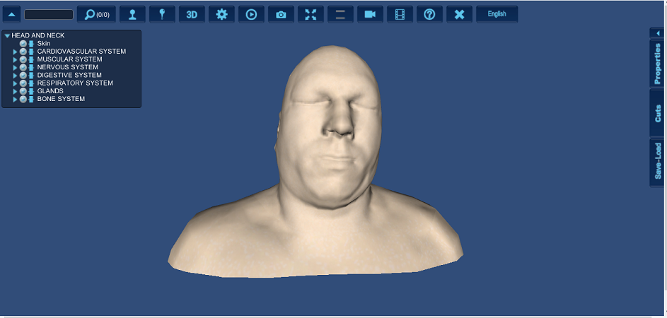Expand side panel with left arrow button
Screen dimensions: 667x318
(x=658, y=33)
